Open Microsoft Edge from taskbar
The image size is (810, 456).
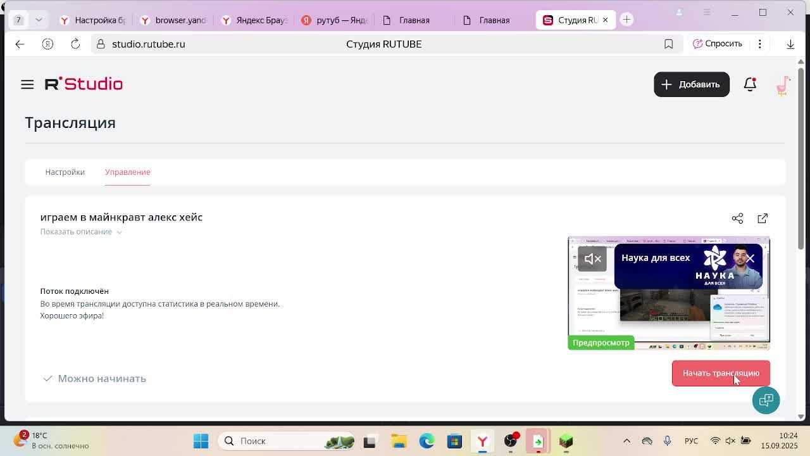[x=427, y=441]
